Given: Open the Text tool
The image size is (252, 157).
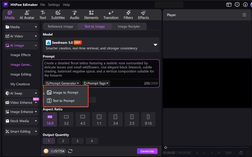Looking at the screenshot, I should coord(43,15).
